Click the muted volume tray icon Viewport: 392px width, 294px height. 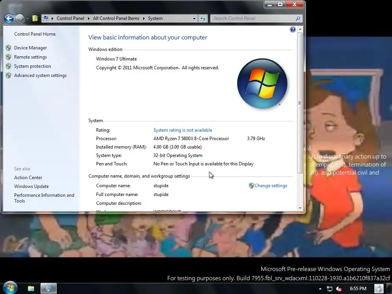(339, 289)
